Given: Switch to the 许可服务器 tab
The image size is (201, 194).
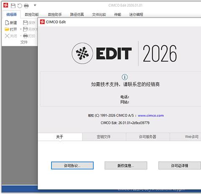Looking at the screenshot, I should pos(147,137).
